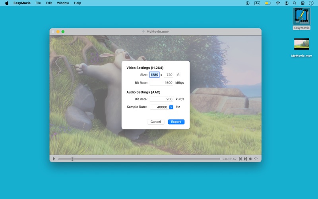This screenshot has width=318, height=199.
Task: Click the battery status icon
Action: pyautogui.click(x=268, y=3)
